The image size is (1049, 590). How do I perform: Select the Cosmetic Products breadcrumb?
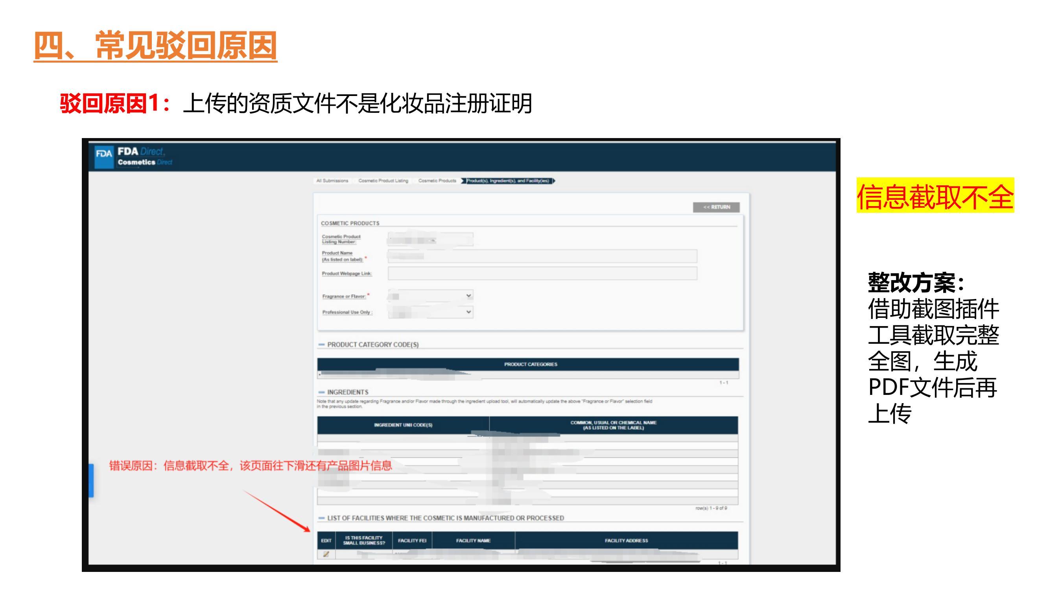[437, 181]
